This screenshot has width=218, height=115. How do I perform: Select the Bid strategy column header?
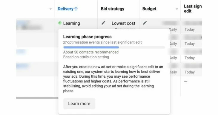[x=113, y=9]
